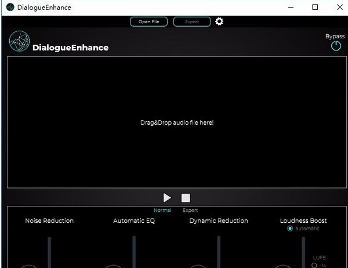Viewport: 348px width, 268px height.
Task: Minimize the DialogueEnhance window
Action: (x=291, y=8)
